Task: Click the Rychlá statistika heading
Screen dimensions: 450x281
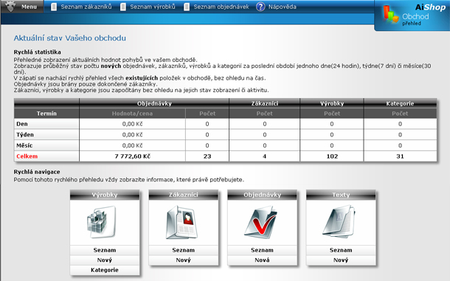Action: [x=38, y=52]
